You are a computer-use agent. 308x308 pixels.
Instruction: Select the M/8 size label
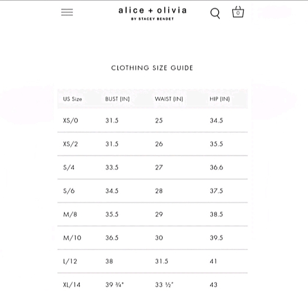pos(70,214)
